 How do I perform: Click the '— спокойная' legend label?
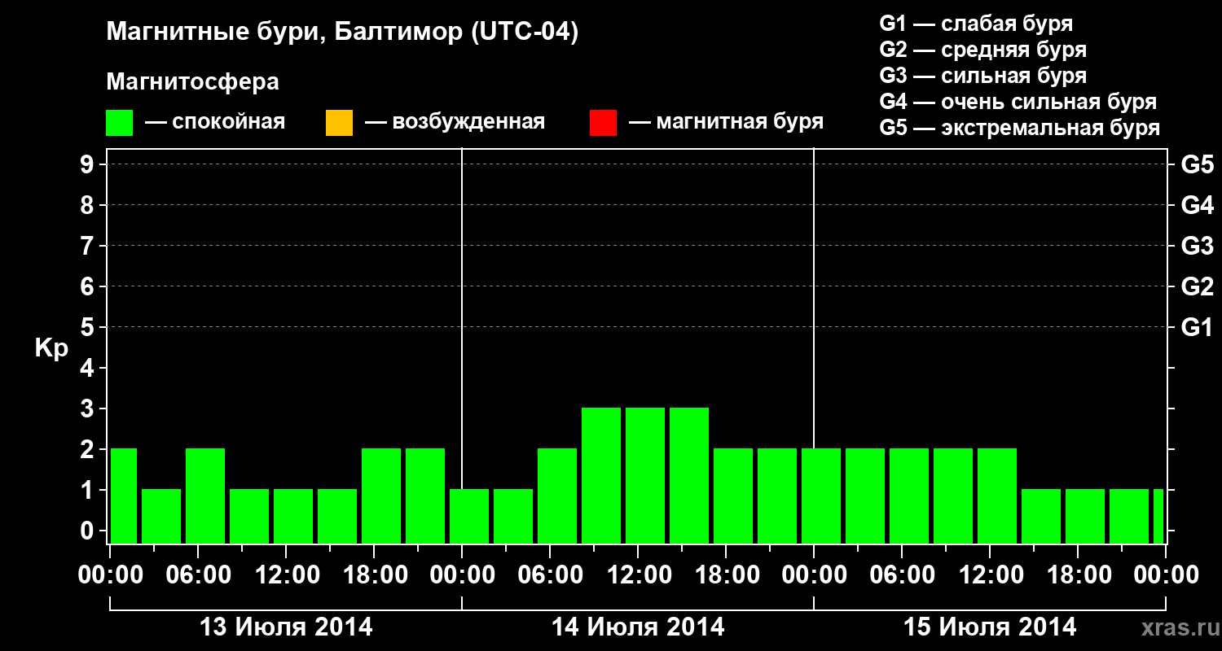coord(215,123)
